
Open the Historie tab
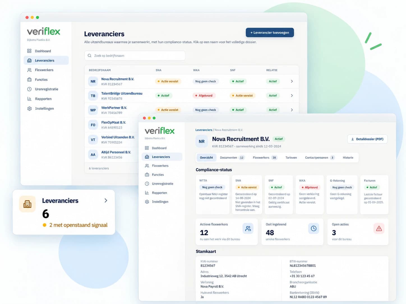tap(348, 158)
